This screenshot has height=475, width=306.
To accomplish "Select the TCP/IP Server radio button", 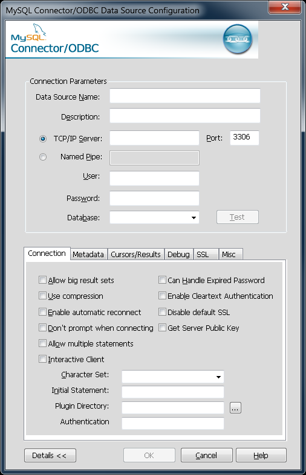I will pyautogui.click(x=43, y=139).
